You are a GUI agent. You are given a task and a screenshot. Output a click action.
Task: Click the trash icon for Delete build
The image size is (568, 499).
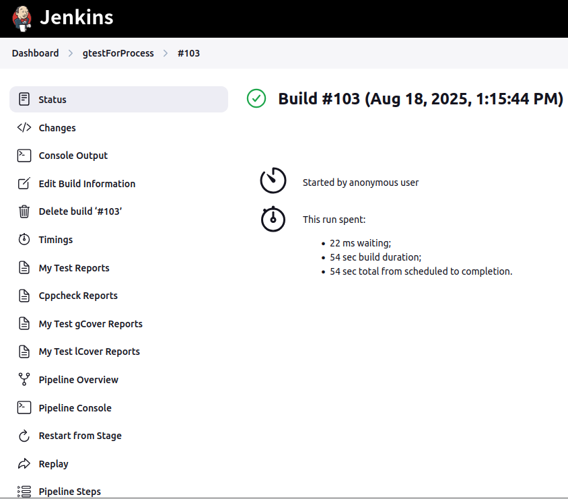click(x=24, y=211)
